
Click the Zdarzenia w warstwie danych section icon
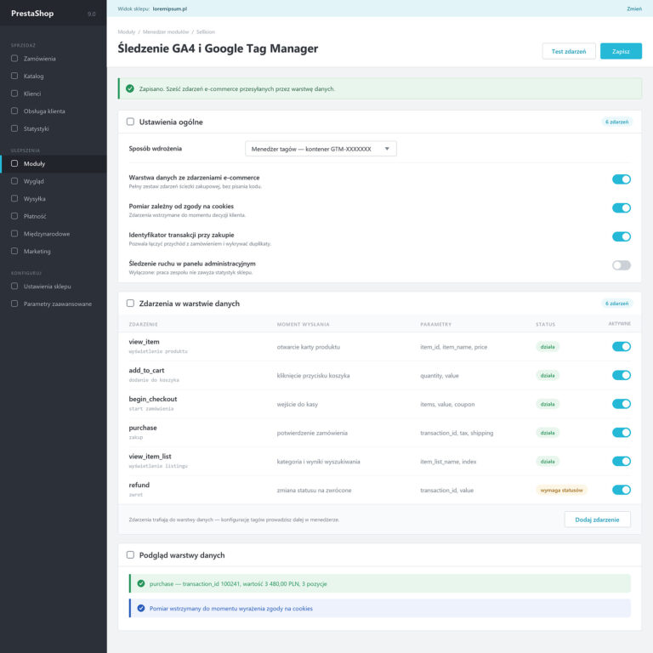(130, 304)
